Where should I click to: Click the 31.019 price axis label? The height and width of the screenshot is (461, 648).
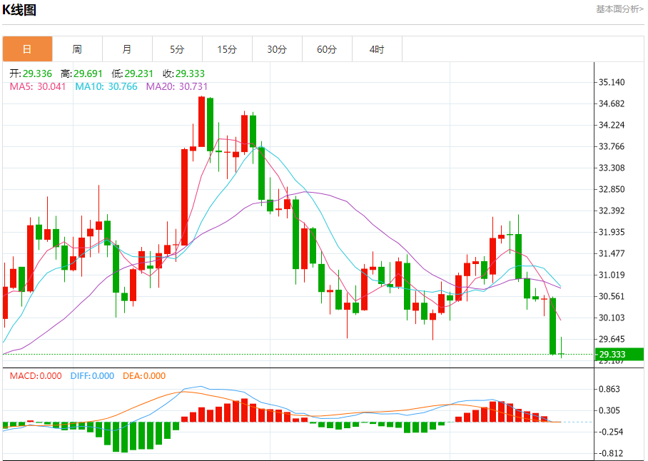[612, 275]
